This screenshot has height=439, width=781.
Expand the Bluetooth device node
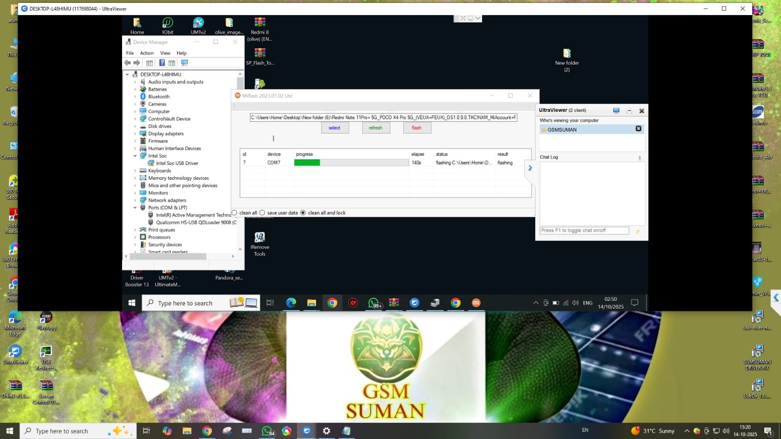(x=135, y=97)
